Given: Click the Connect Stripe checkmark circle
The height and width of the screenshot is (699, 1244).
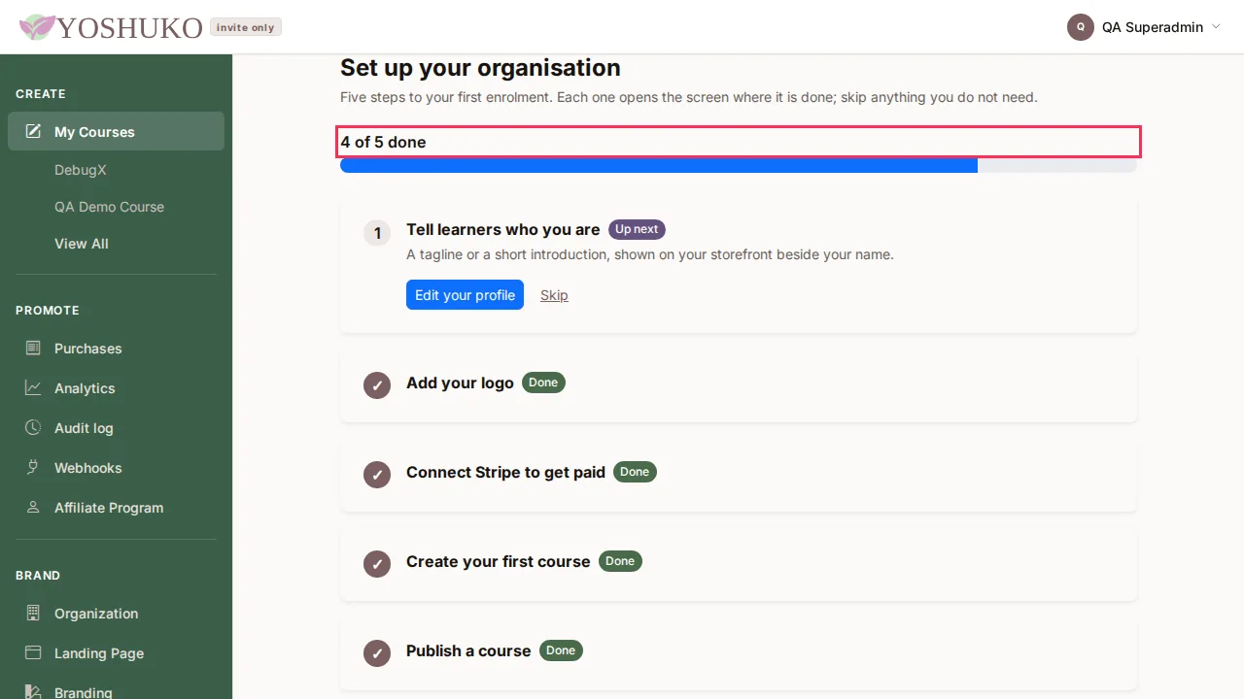Looking at the screenshot, I should coord(377,475).
